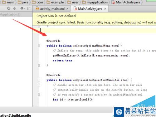Click the onCreateOptionsMenu method name
Viewport: 156px width, 117px height.
pos(88,46)
